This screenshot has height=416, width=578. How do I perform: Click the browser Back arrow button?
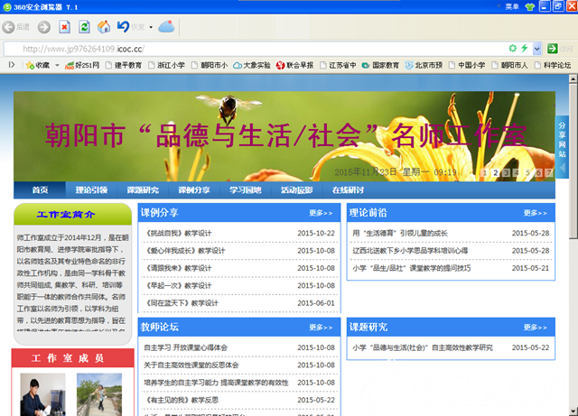pos(10,27)
